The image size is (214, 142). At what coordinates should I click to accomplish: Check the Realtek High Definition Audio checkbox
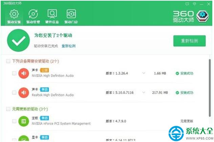14,92
